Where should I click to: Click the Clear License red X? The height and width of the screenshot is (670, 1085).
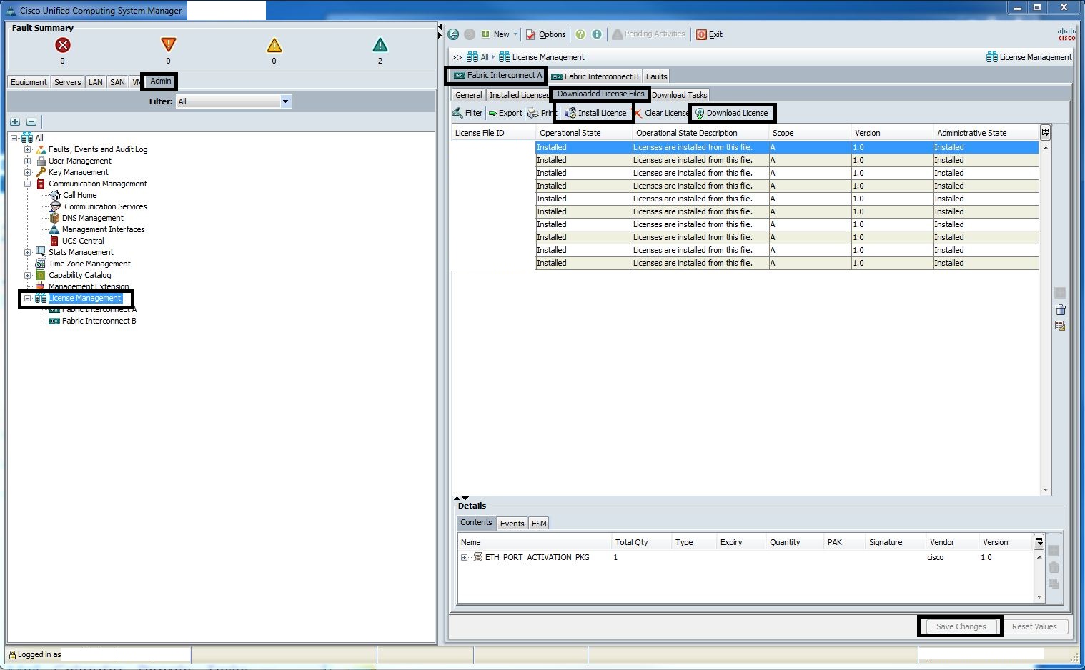coord(638,114)
